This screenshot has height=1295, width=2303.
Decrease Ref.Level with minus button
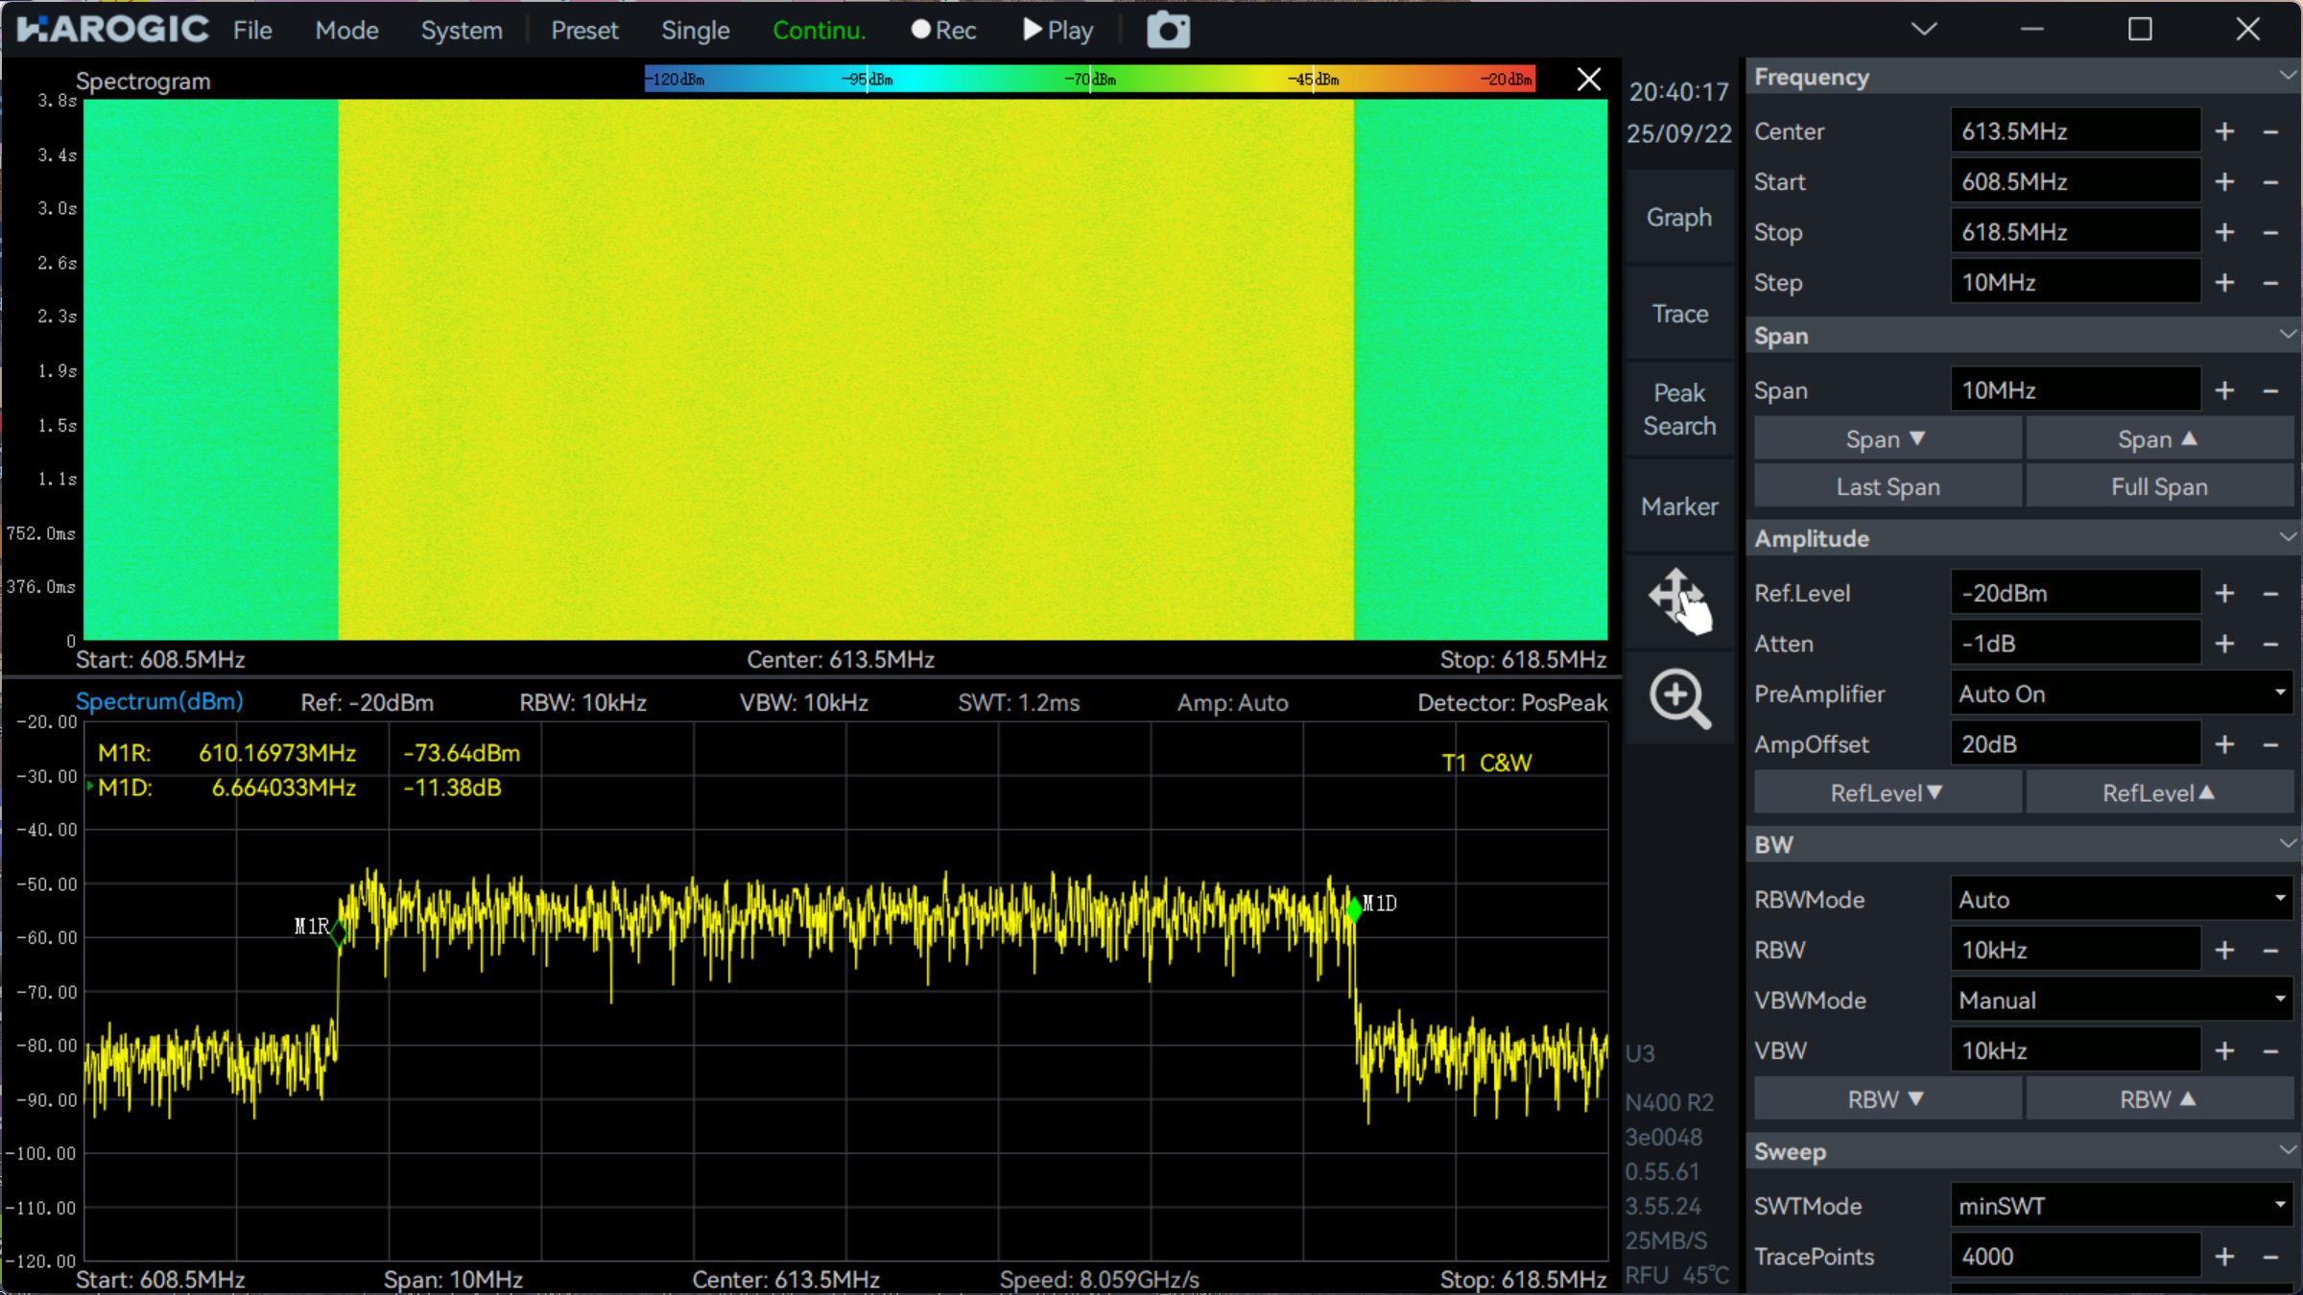click(x=2270, y=594)
